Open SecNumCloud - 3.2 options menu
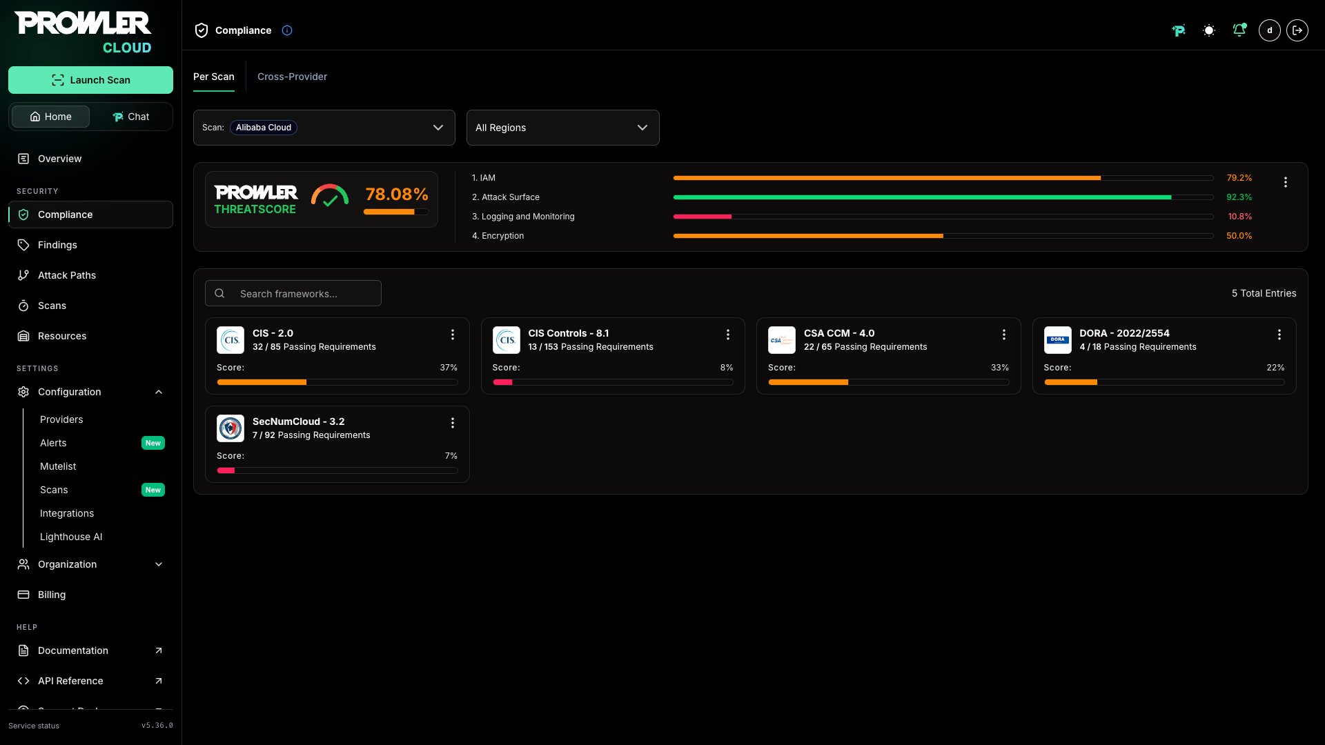Image resolution: width=1325 pixels, height=745 pixels. [x=453, y=423]
